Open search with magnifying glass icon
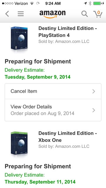106x188 pixels. pos(85,14)
